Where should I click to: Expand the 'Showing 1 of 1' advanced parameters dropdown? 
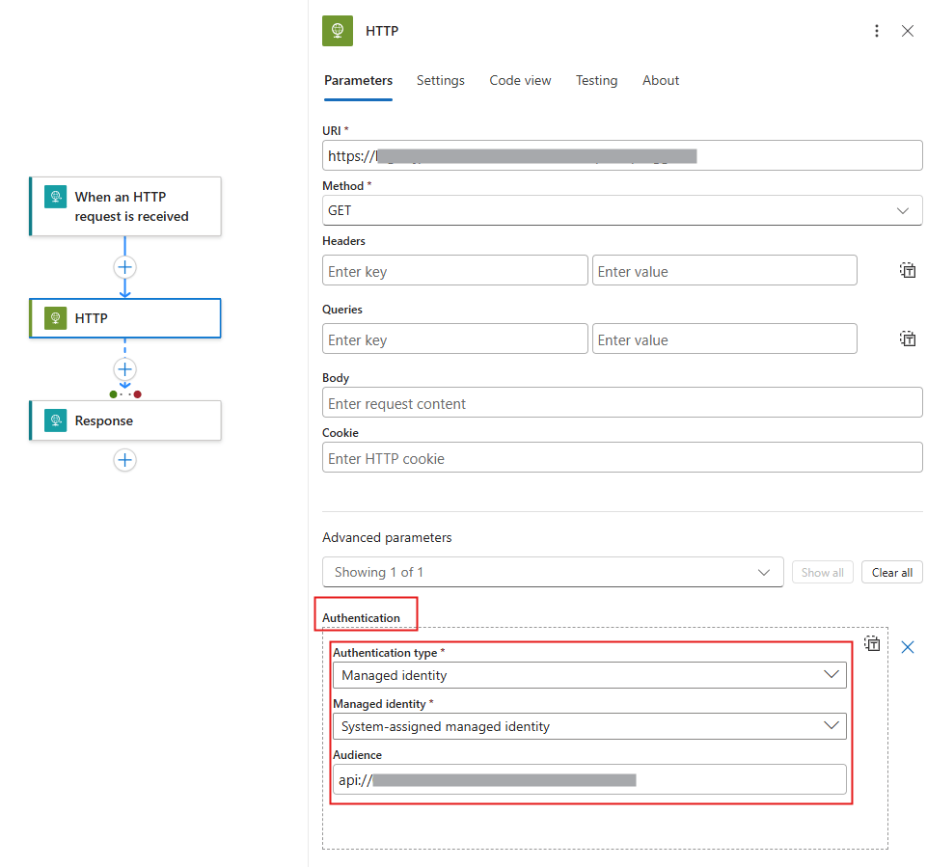pyautogui.click(x=552, y=572)
